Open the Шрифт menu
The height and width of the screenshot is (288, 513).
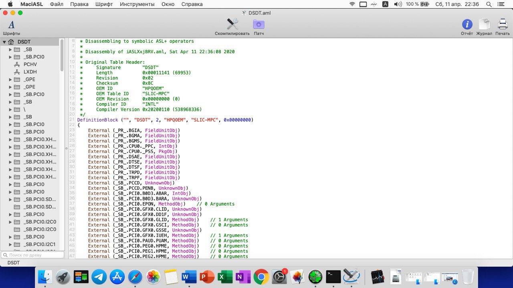(104, 4)
